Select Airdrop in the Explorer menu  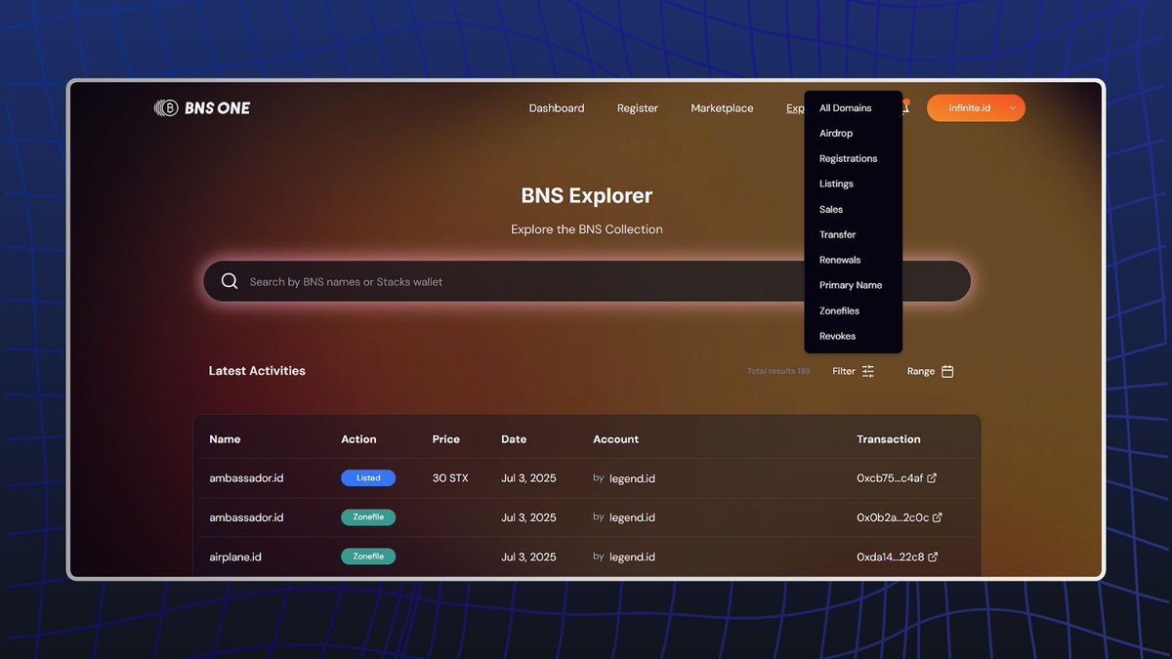836,134
